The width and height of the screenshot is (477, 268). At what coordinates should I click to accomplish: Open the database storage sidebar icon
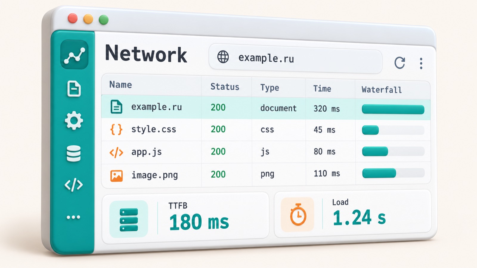[74, 153]
